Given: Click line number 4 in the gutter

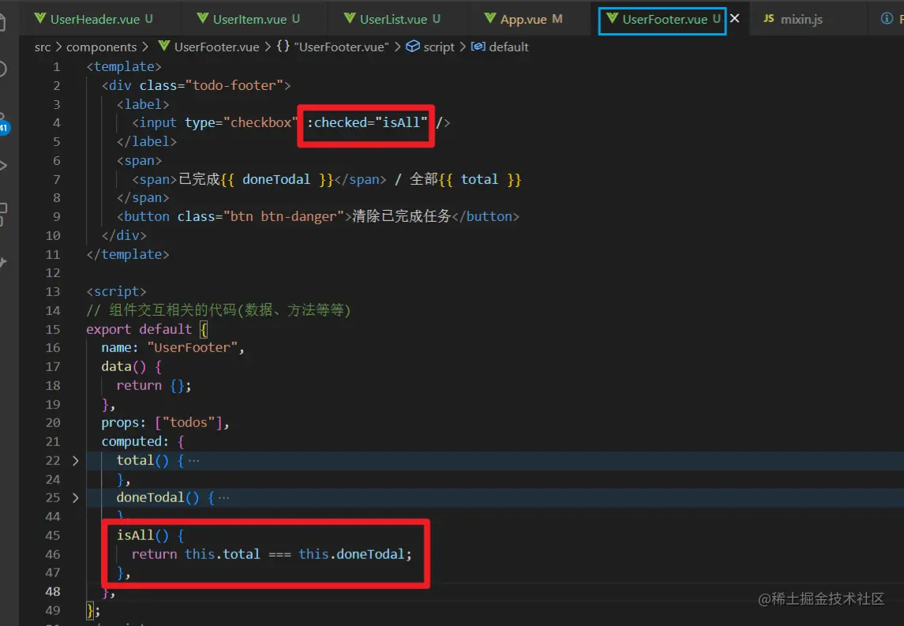Looking at the screenshot, I should pos(57,123).
